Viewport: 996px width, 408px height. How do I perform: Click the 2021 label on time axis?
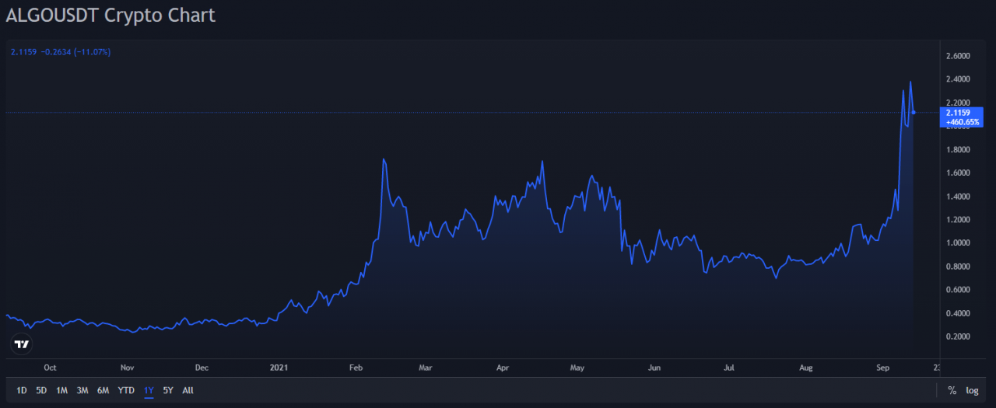click(279, 368)
